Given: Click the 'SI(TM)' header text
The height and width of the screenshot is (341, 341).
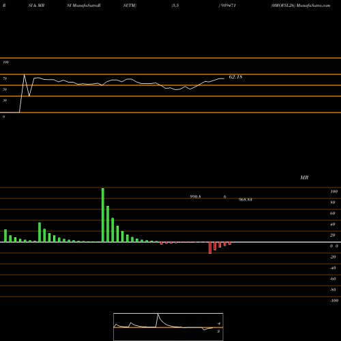Looking at the screenshot, I should 130,5.
